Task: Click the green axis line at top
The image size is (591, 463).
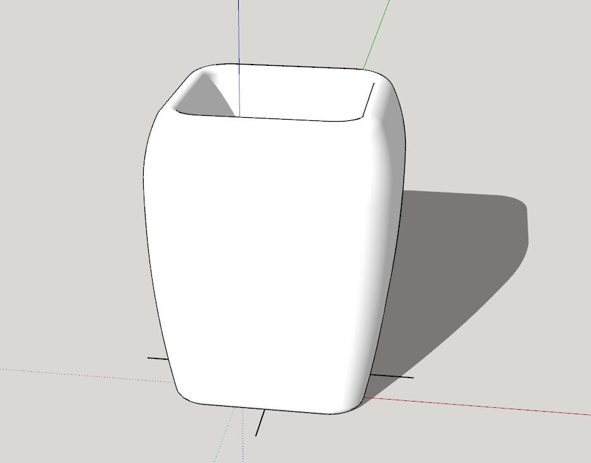Action: (376, 34)
